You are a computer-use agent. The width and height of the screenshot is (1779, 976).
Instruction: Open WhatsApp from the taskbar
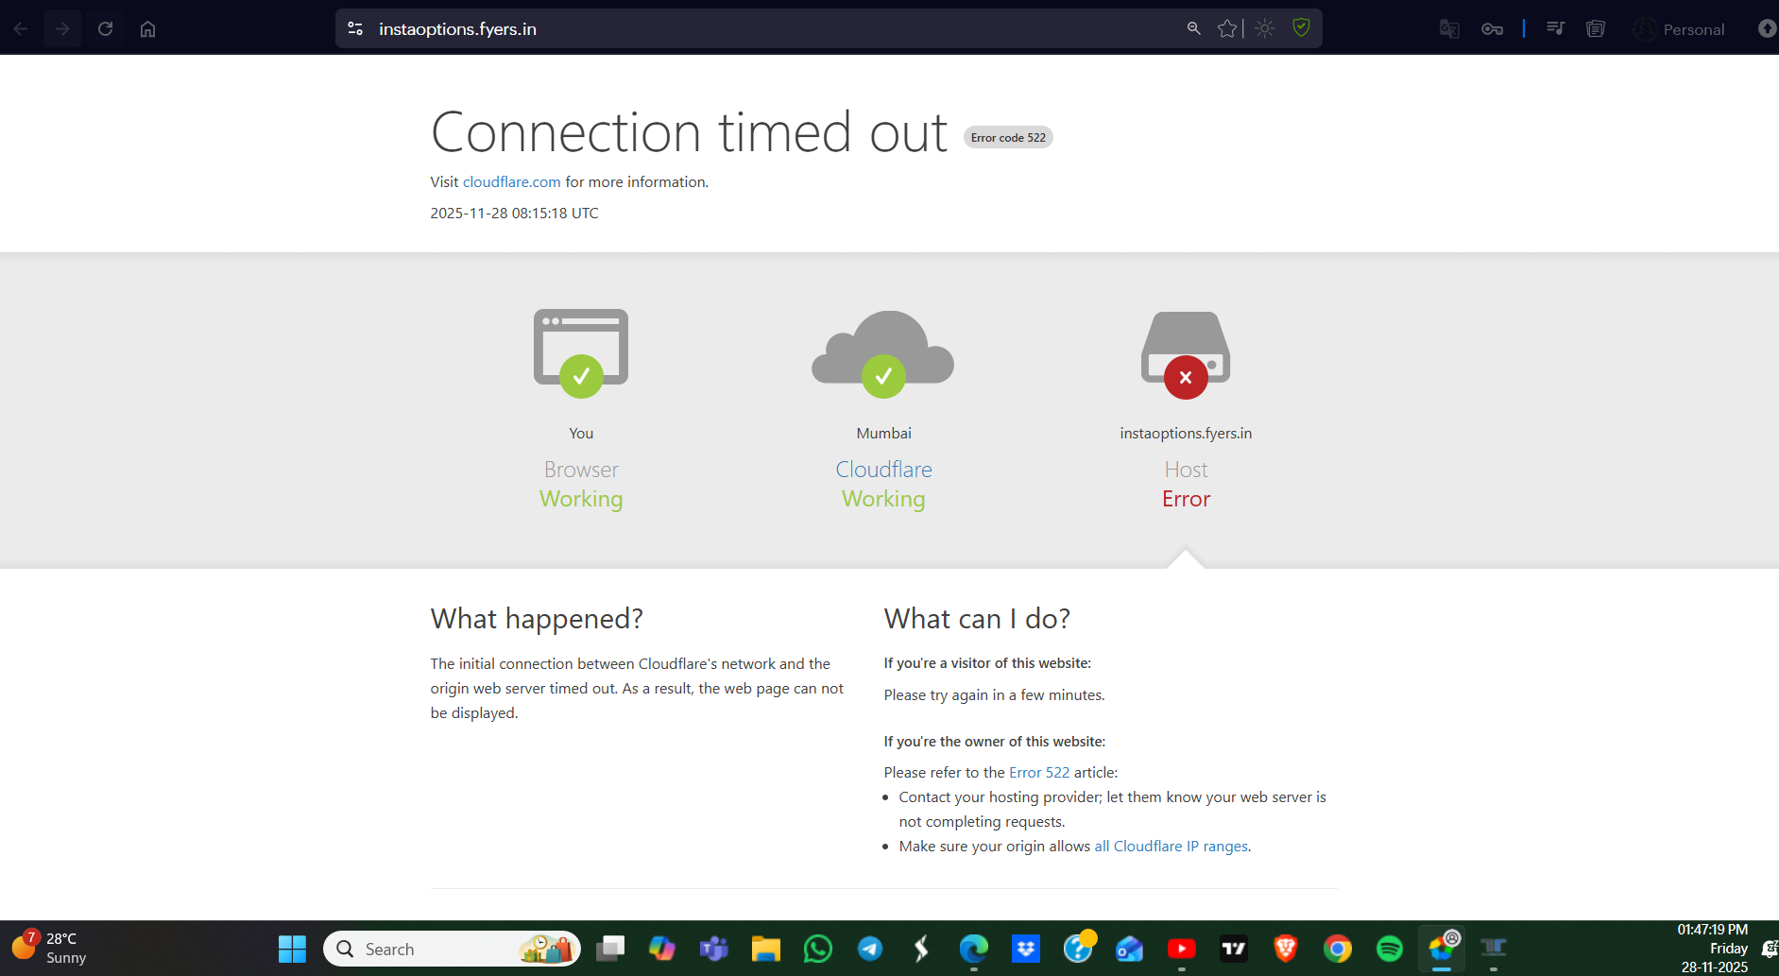(818, 949)
